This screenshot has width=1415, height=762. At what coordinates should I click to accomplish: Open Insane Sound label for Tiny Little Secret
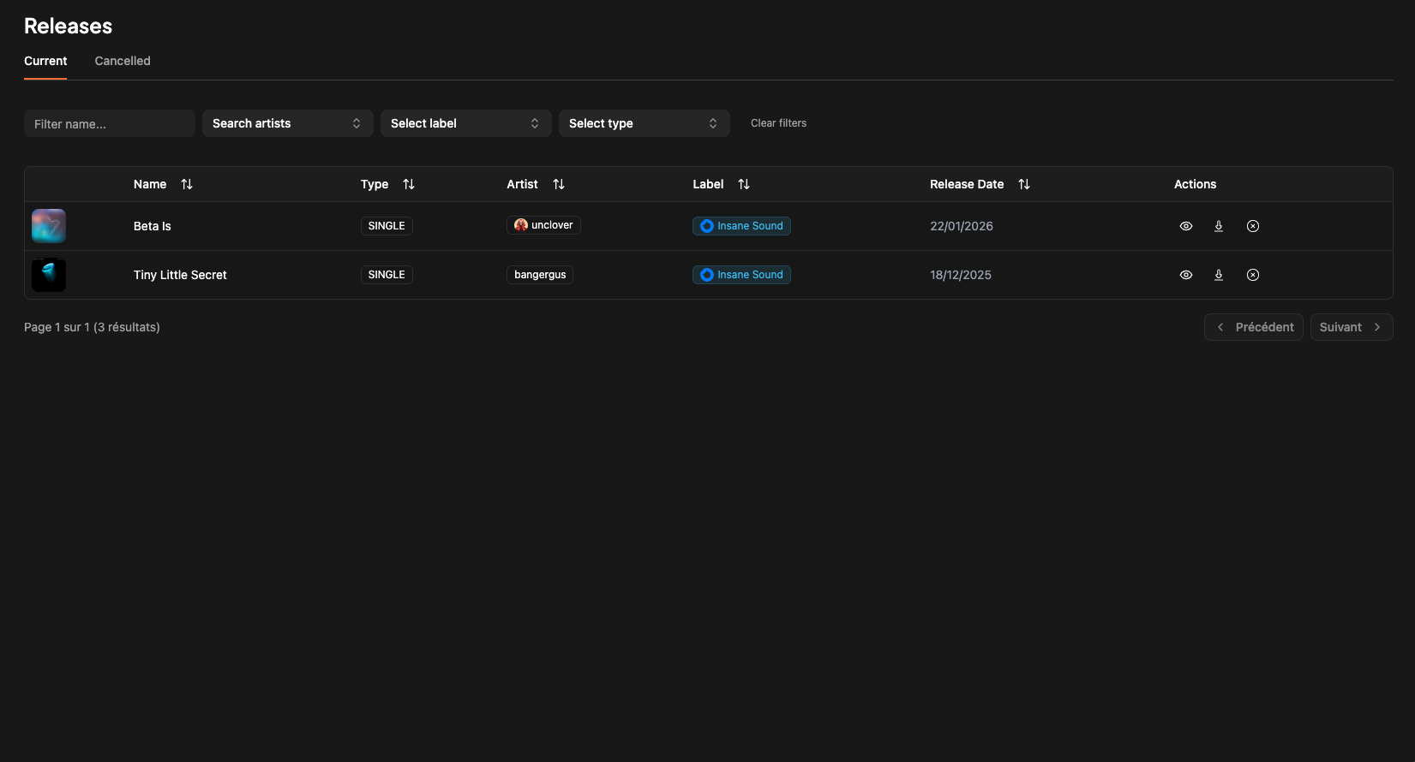[x=741, y=275]
